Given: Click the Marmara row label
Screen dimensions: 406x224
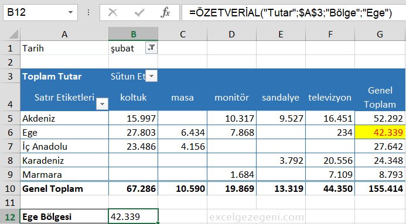Looking at the screenshot, I should pos(64,174).
